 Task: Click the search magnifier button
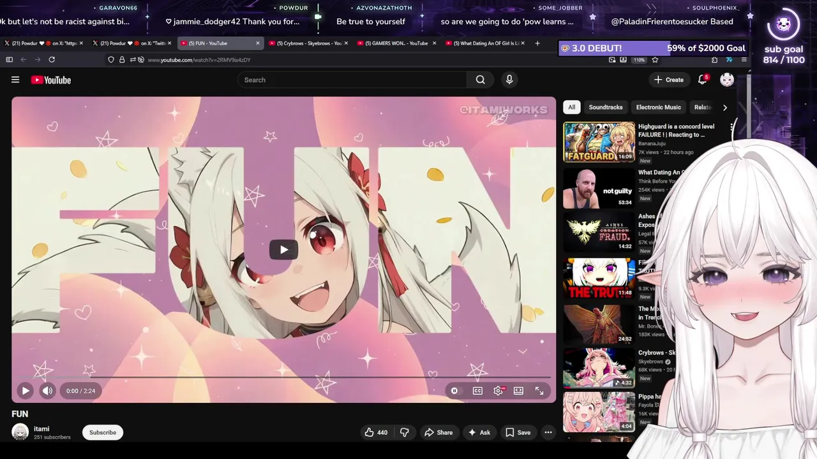[x=480, y=80]
